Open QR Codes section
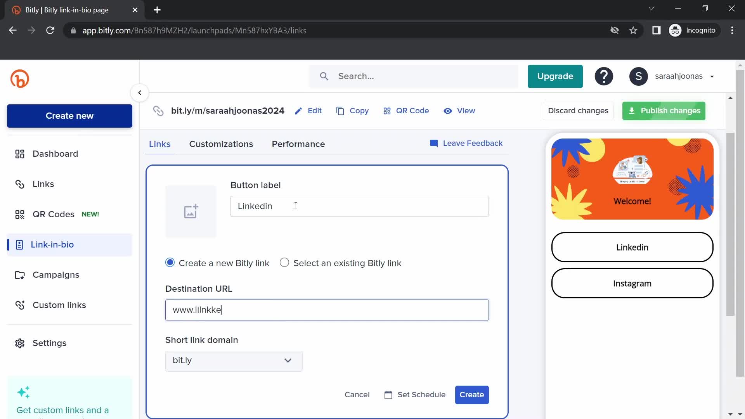Screen dimensions: 745x419 53,214
